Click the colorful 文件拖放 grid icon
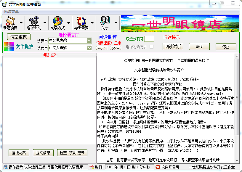This screenshot has width=242, height=172. 9,47
